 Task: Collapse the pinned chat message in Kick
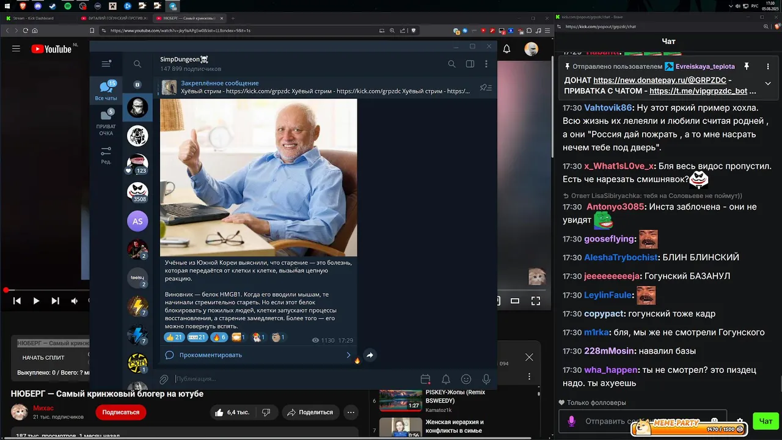pyautogui.click(x=768, y=83)
